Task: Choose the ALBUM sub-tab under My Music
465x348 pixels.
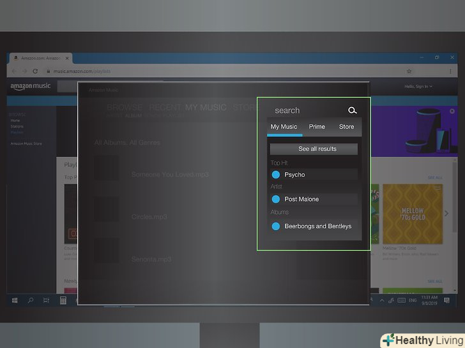Action: 133,116
